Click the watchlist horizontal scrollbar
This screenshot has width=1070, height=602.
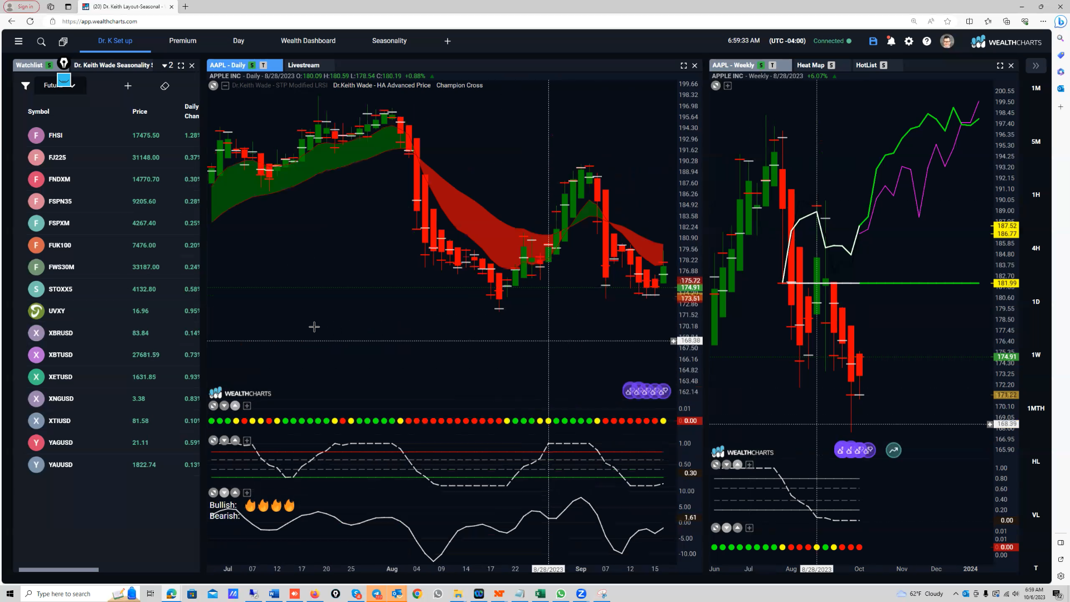pyautogui.click(x=59, y=570)
